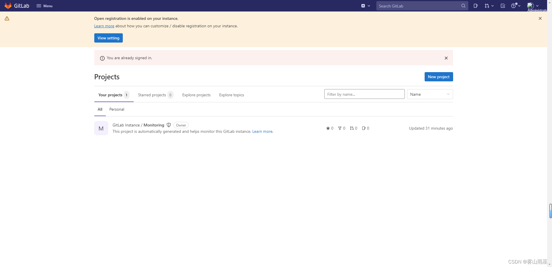Click the search magnifier icon
This screenshot has height=267, width=552.
tap(463, 6)
